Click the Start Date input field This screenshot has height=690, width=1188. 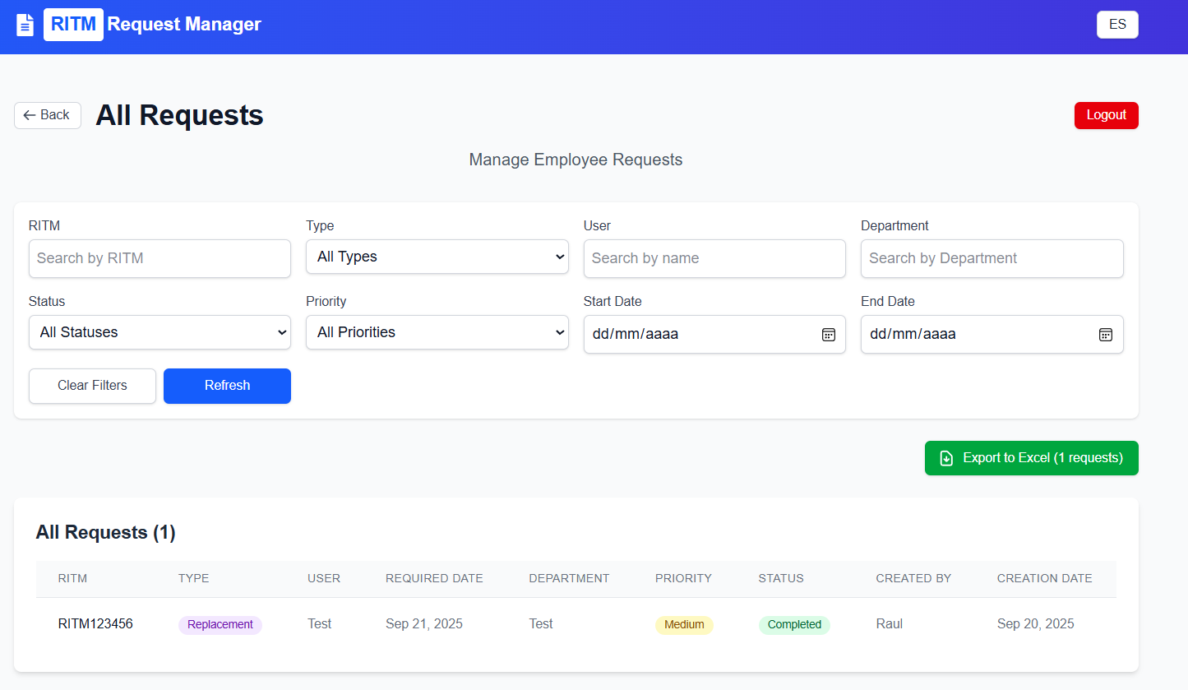[714, 334]
